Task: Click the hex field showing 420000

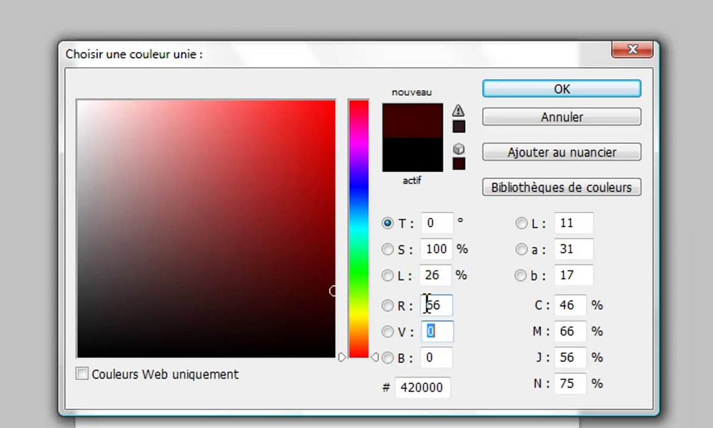Action: pyautogui.click(x=422, y=388)
